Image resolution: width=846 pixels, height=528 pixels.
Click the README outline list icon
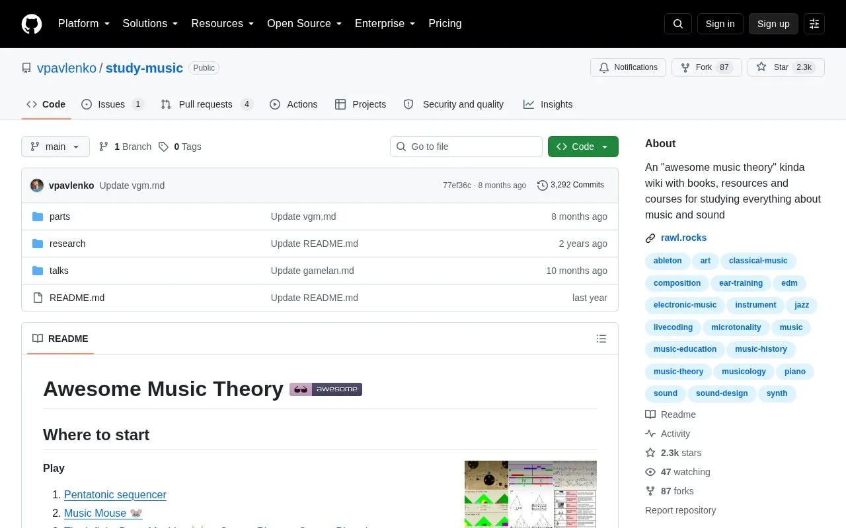601,339
